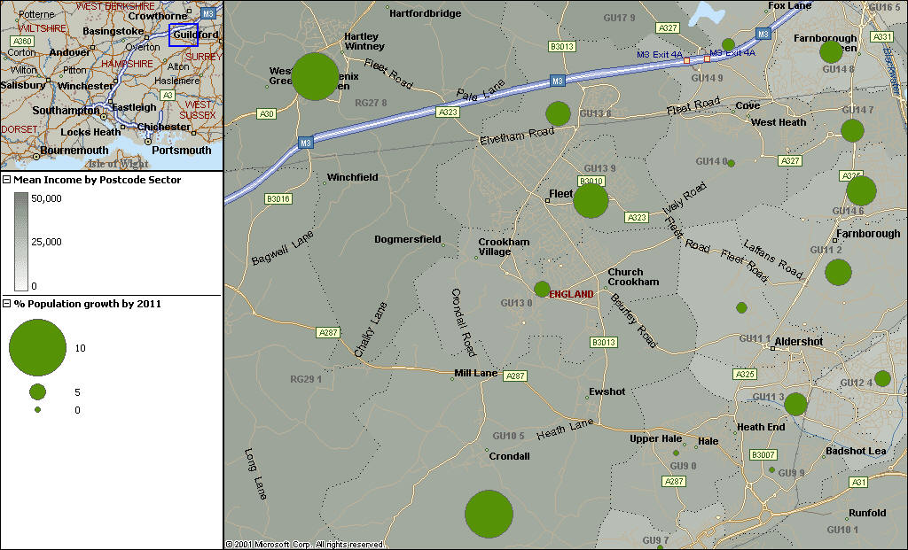908x550 pixels.
Task: Click the A331 road shield
Action: 881,36
